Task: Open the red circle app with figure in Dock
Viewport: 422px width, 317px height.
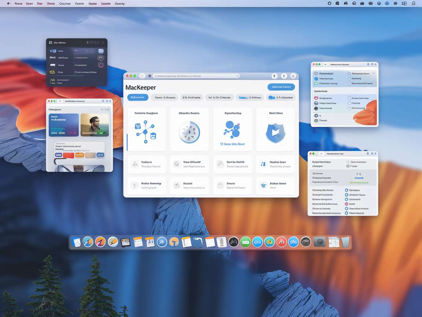Action: 281,242
